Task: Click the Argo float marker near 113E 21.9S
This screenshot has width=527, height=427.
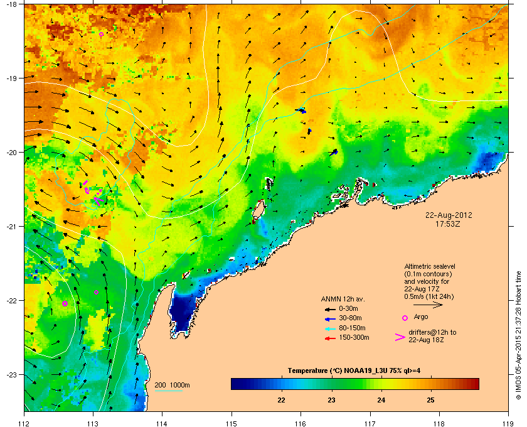Action: 96,293
